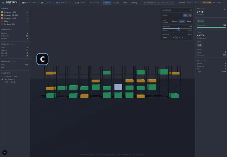Select aisle E in Pasillo selector
The width and height of the screenshot is (227, 157).
[x=183, y=38]
